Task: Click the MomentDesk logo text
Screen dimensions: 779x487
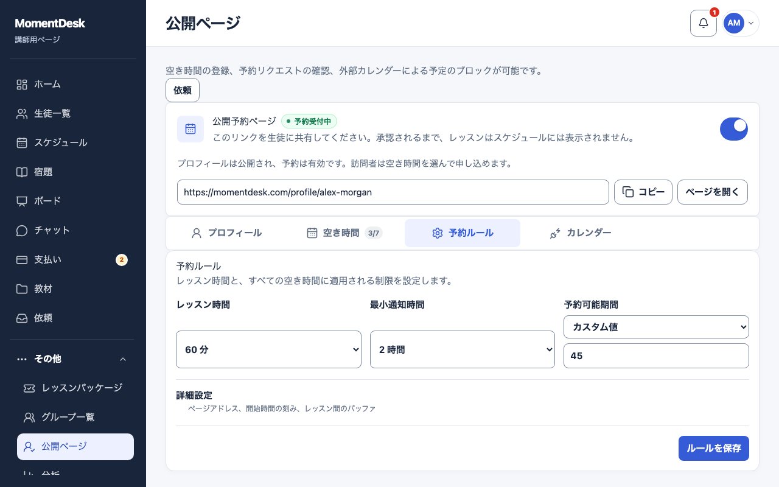Action: tap(50, 23)
